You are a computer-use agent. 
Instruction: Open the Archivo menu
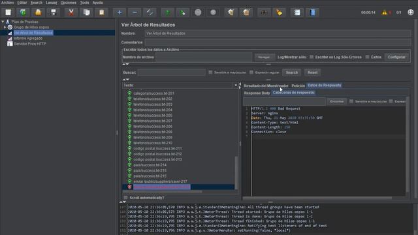pos(8,3)
